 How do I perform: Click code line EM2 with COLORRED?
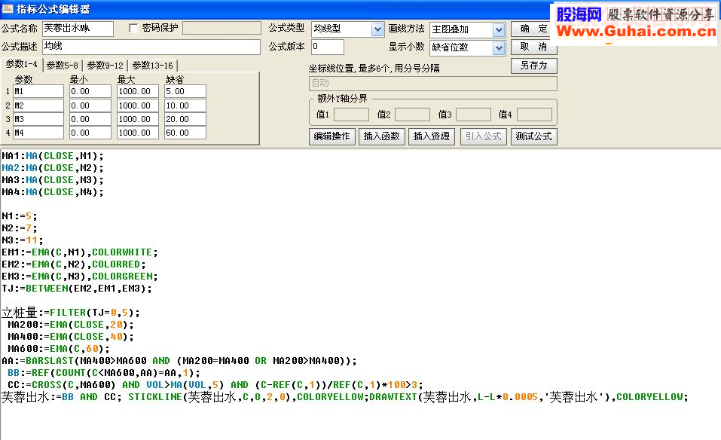click(x=74, y=264)
